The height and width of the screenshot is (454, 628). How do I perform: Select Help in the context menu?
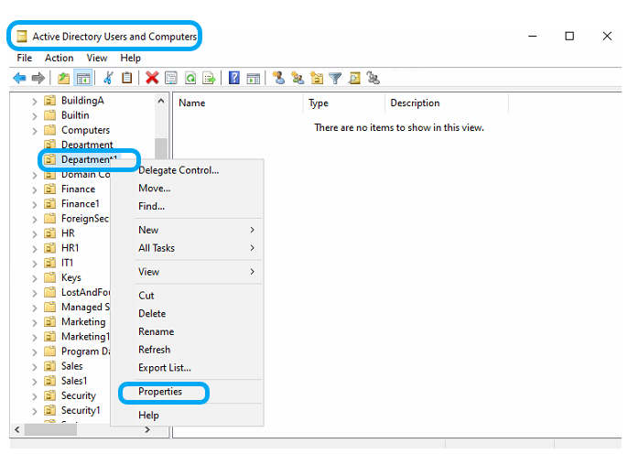pos(187,416)
